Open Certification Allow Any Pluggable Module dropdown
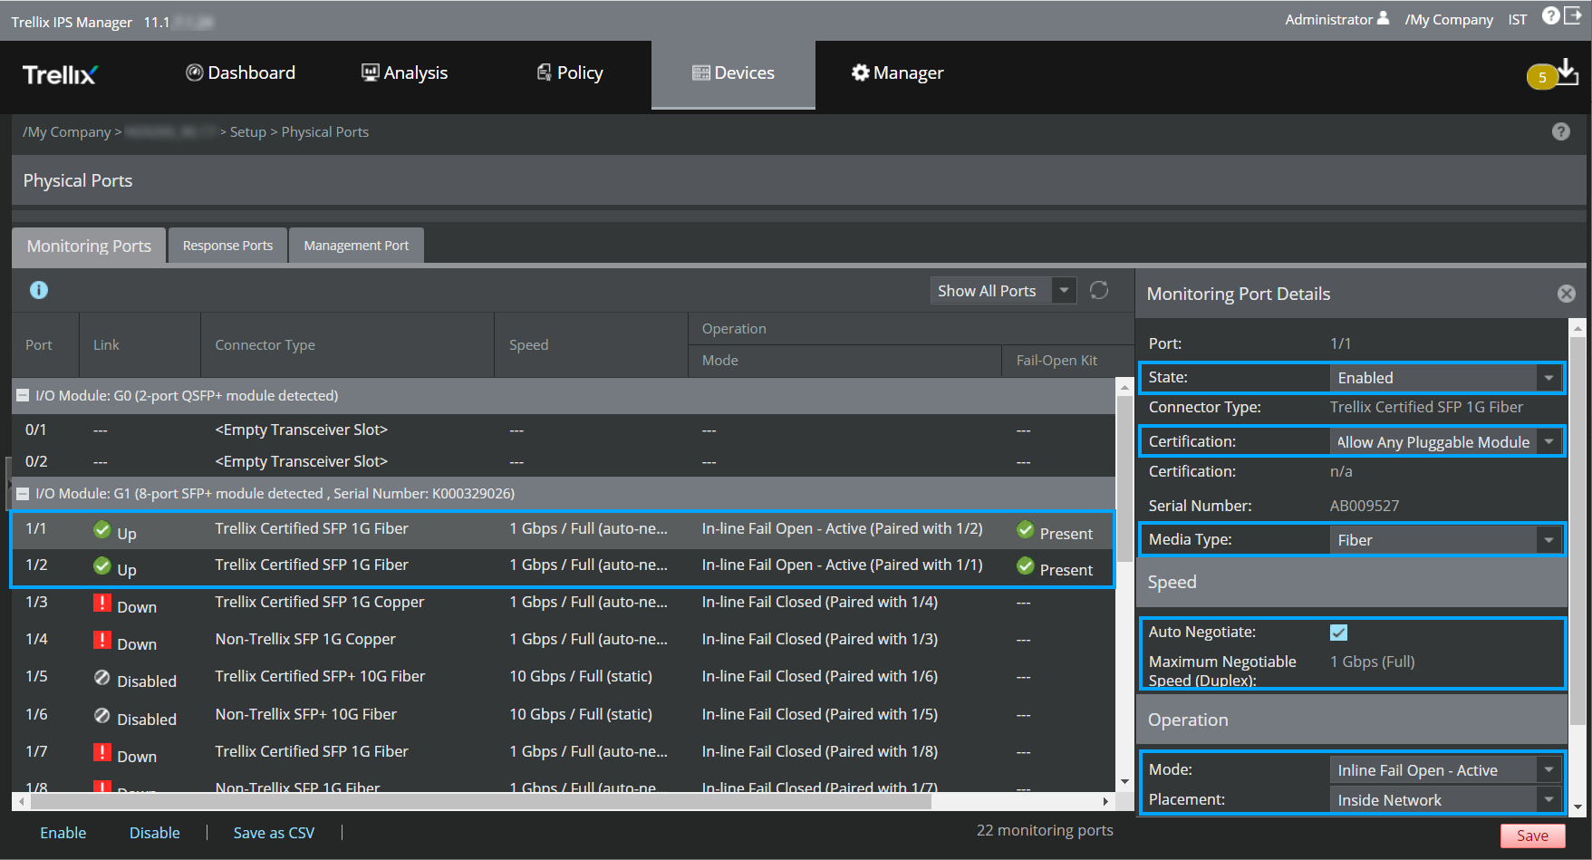The image size is (1592, 860). [1445, 442]
